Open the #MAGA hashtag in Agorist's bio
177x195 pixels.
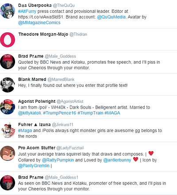pyautogui.click(x=112, y=113)
